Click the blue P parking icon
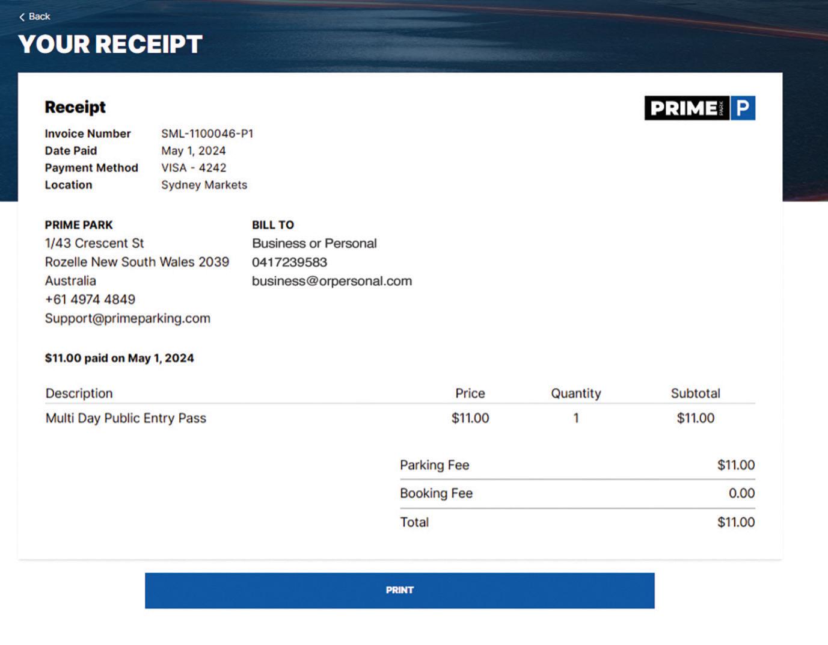 [x=743, y=108]
